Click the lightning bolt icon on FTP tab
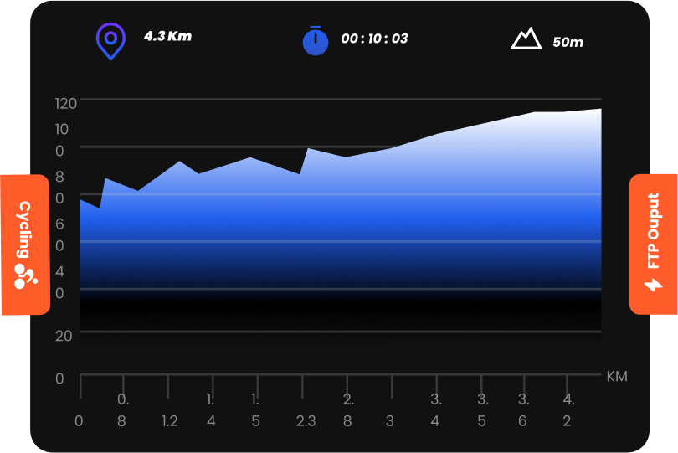 pos(653,284)
